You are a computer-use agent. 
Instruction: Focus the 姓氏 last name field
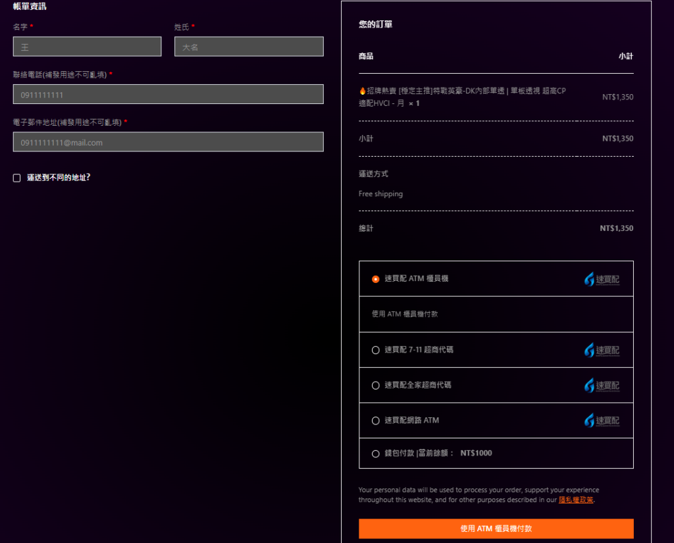pyautogui.click(x=249, y=47)
